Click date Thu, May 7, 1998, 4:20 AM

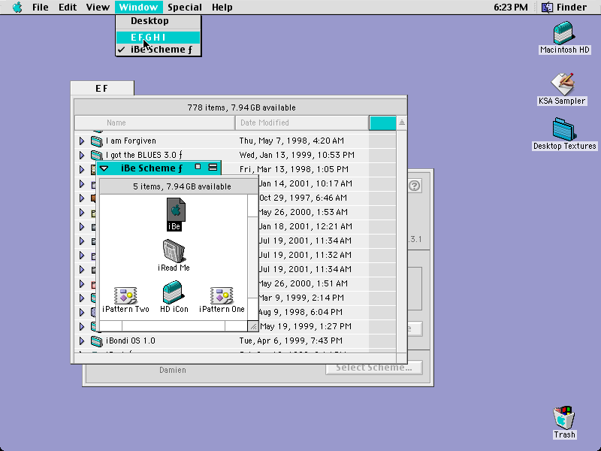pos(291,141)
